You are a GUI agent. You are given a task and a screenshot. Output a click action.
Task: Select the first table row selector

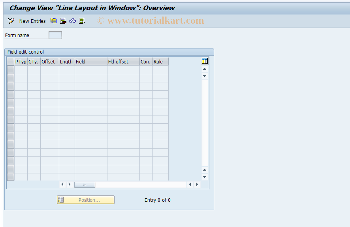11,70
